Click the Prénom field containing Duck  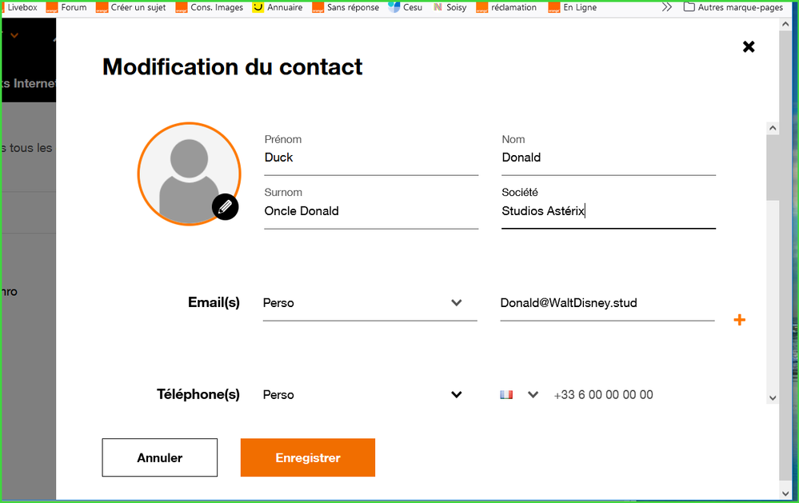[x=371, y=158]
